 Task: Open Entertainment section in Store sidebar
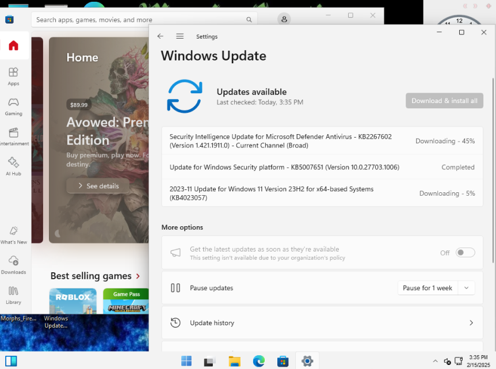click(x=13, y=136)
